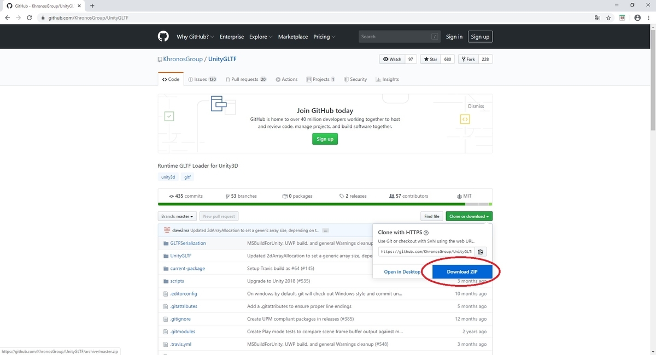Dismiss the Join GitHub today banner
Image resolution: width=656 pixels, height=355 pixels.
[476, 106]
